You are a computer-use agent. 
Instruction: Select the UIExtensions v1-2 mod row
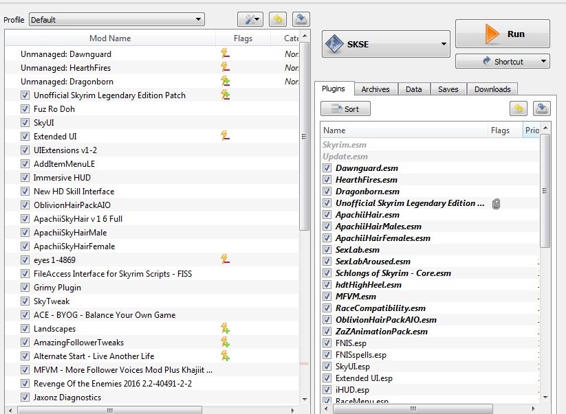(152, 150)
